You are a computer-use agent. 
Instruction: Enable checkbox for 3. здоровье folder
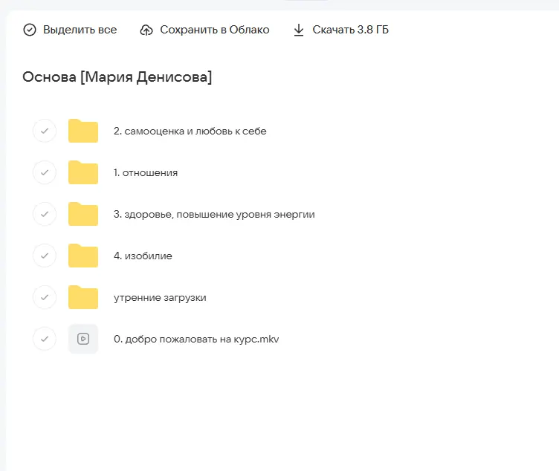(x=45, y=214)
